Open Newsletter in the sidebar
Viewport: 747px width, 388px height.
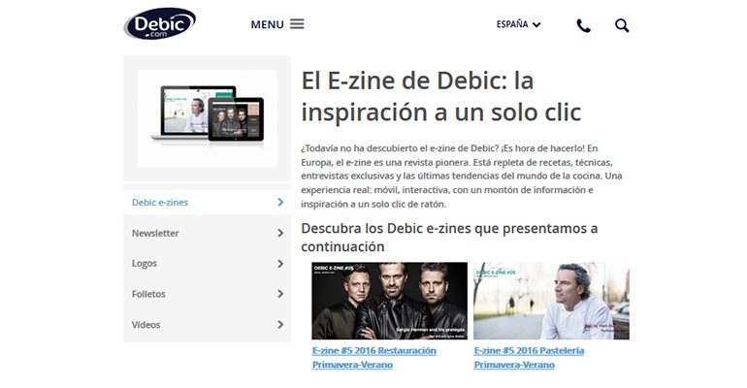click(207, 233)
